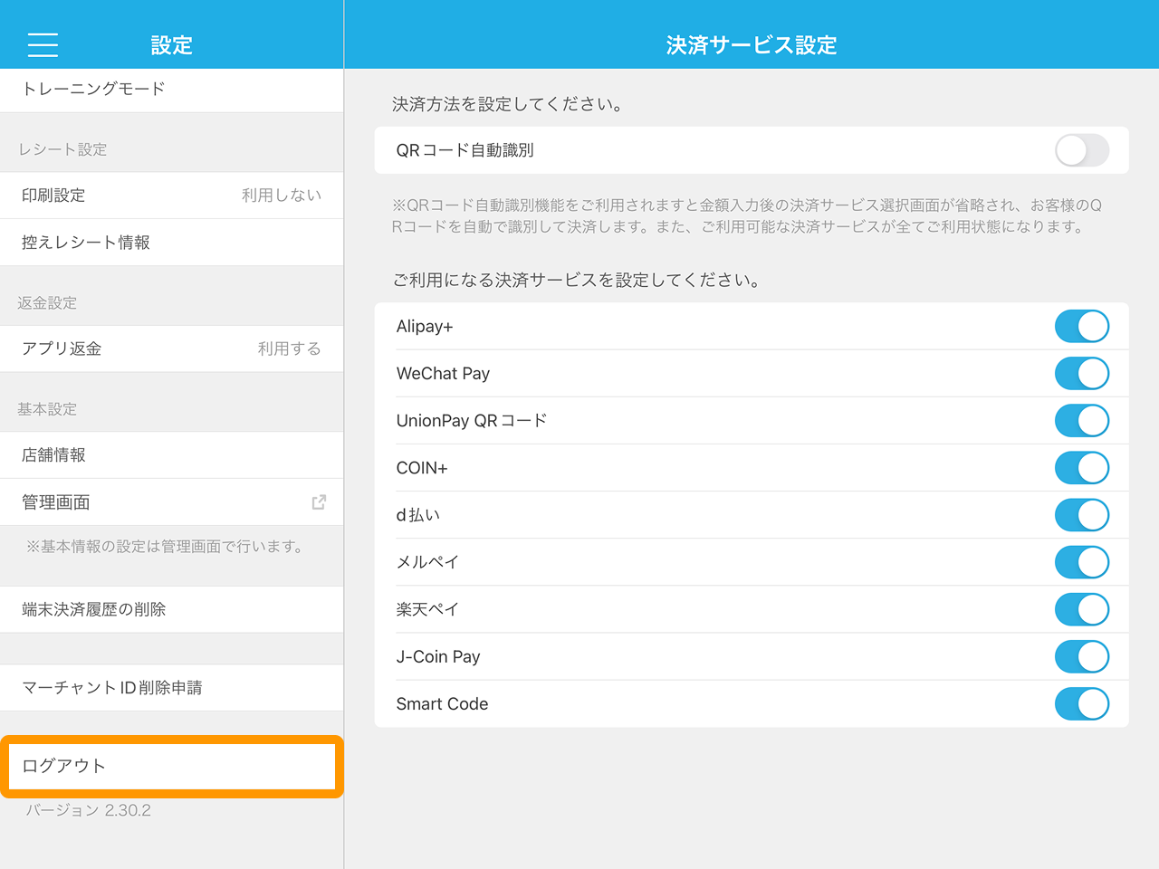The width and height of the screenshot is (1159, 869).
Task: Click the COIN+ label
Action: pos(422,468)
